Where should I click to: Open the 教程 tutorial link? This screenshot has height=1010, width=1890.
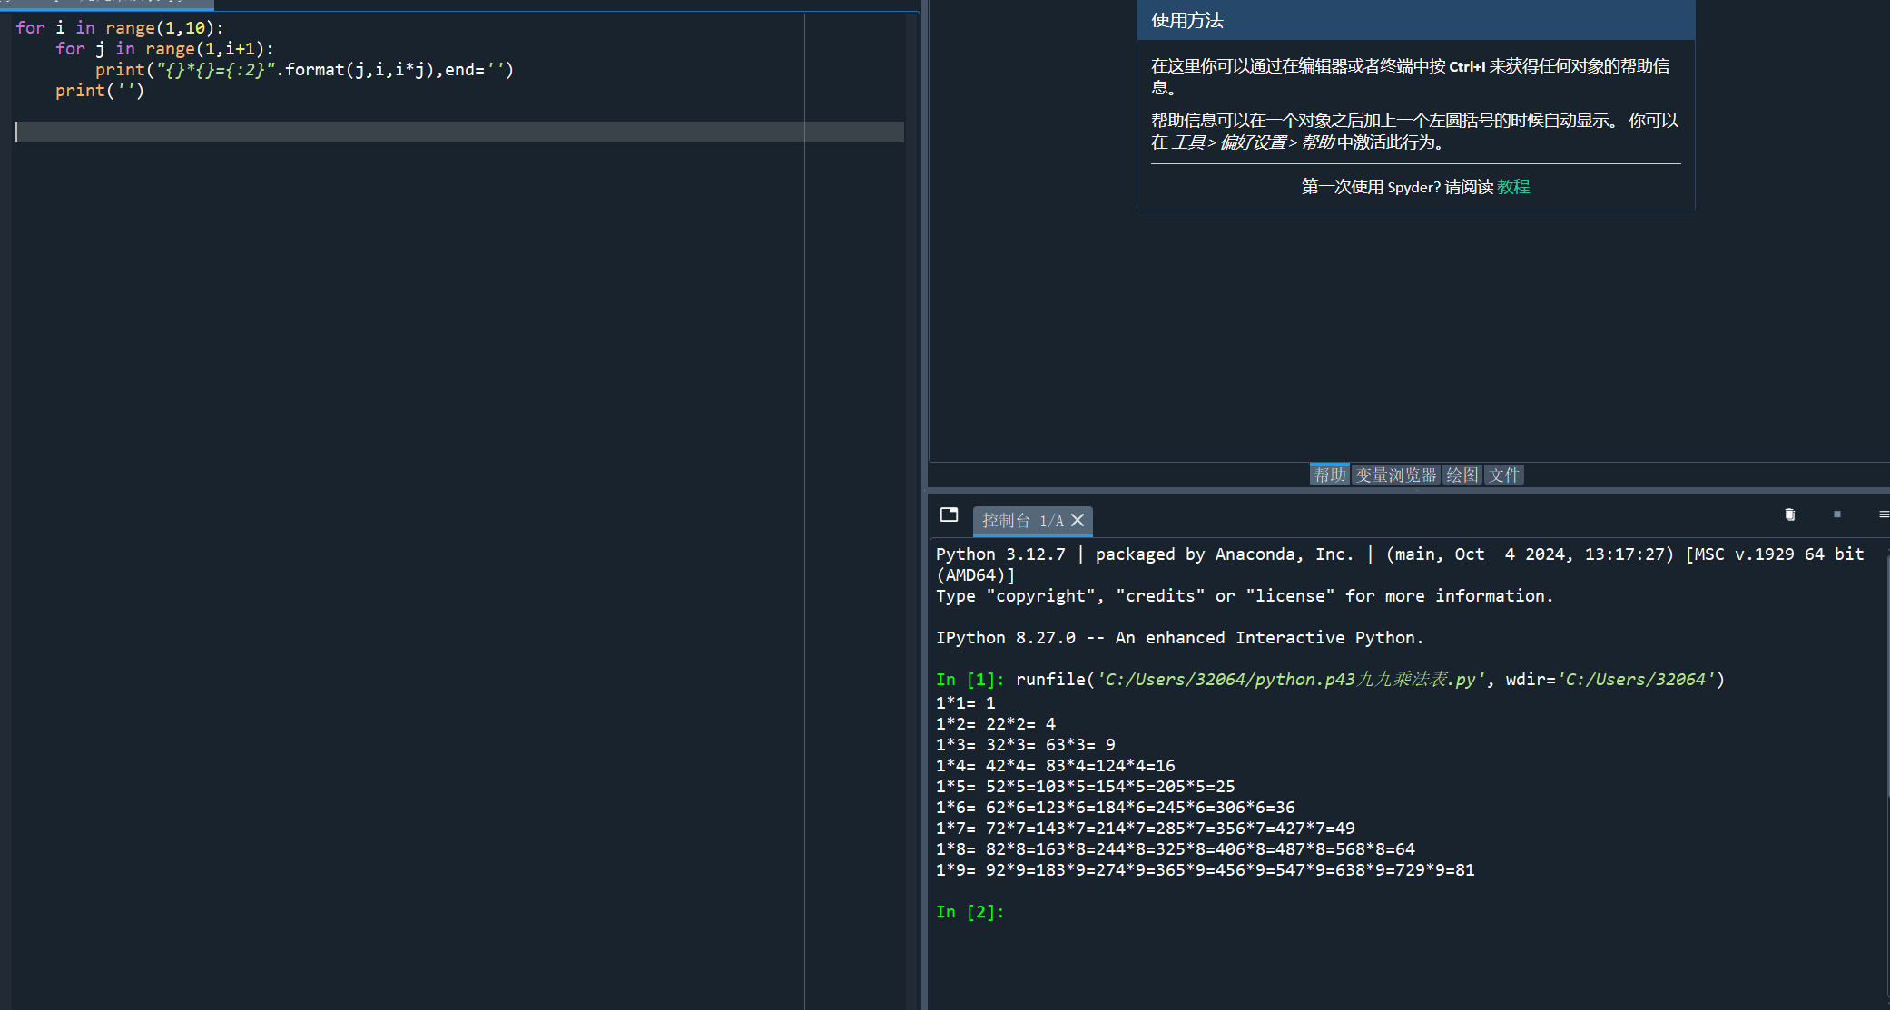tap(1513, 187)
